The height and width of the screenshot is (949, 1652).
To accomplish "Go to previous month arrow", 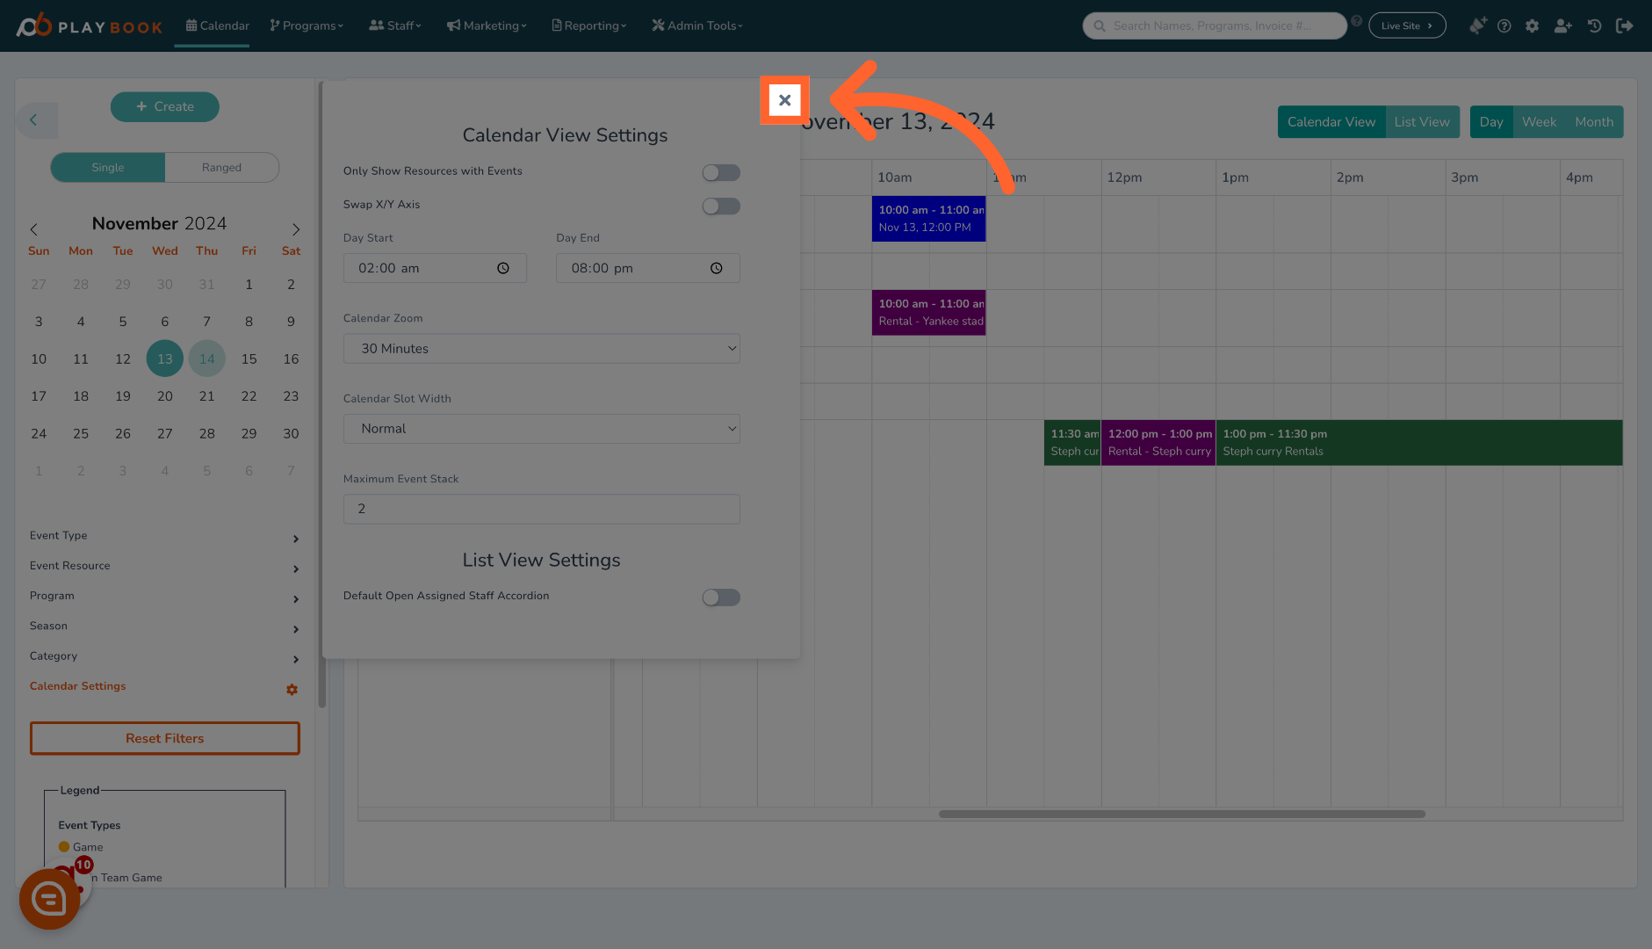I will pyautogui.click(x=33, y=229).
